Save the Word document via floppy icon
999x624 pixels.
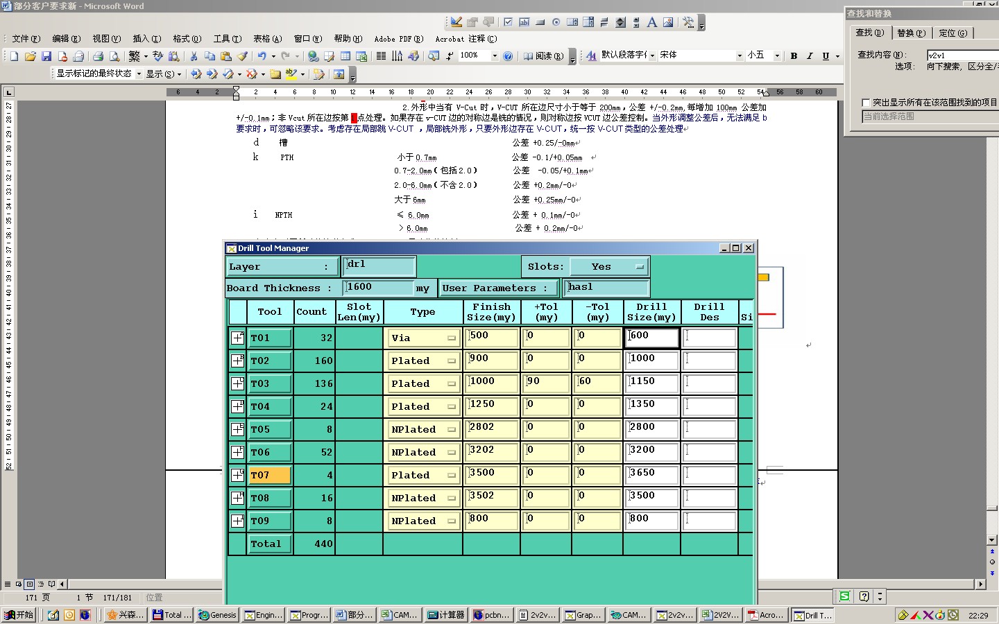point(46,56)
